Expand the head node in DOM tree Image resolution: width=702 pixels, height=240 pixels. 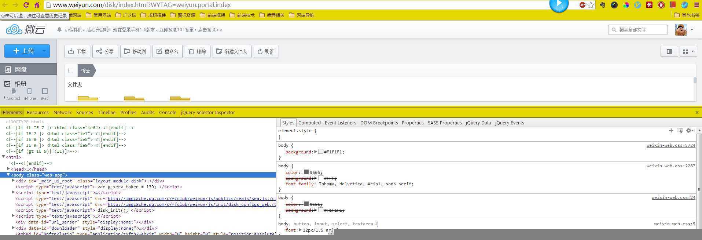click(x=8, y=169)
